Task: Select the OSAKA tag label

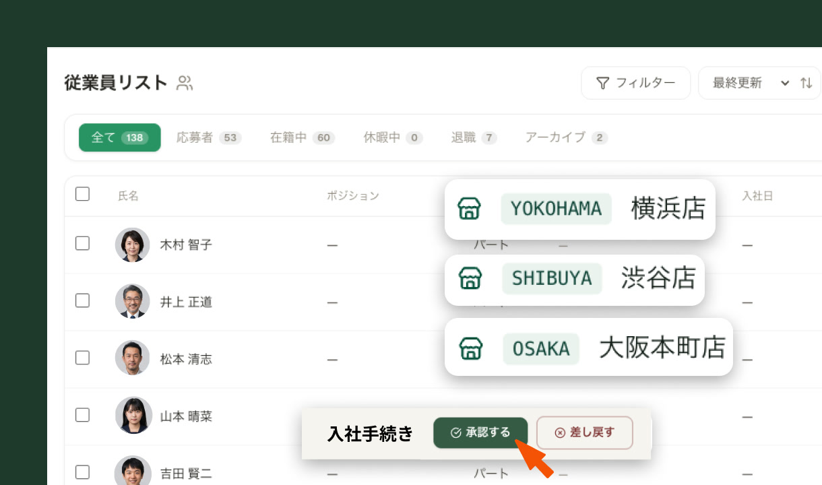Action: pos(541,348)
